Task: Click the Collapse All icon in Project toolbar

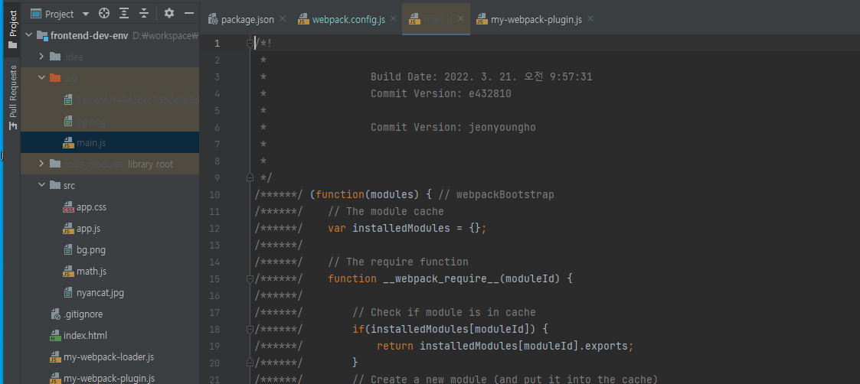Action: pos(144,14)
